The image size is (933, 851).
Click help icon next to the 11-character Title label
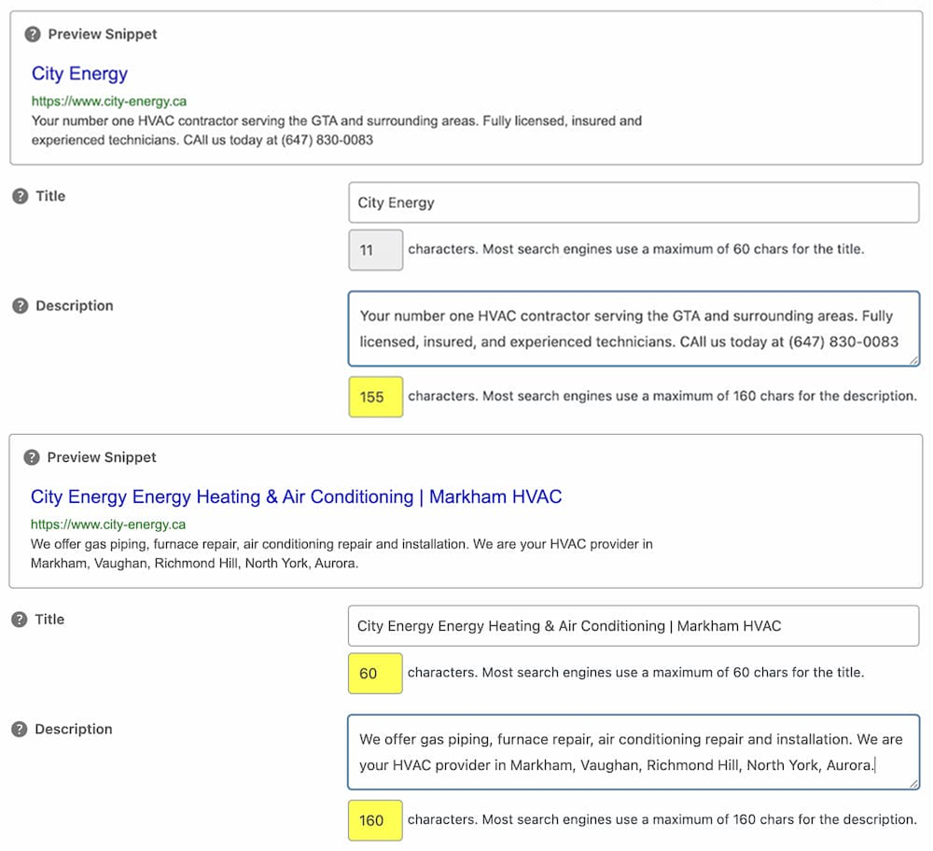coord(21,197)
